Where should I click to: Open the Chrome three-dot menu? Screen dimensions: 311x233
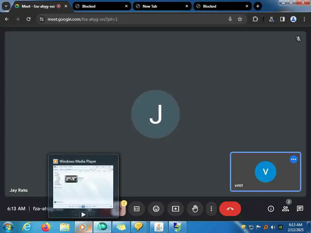point(304,19)
